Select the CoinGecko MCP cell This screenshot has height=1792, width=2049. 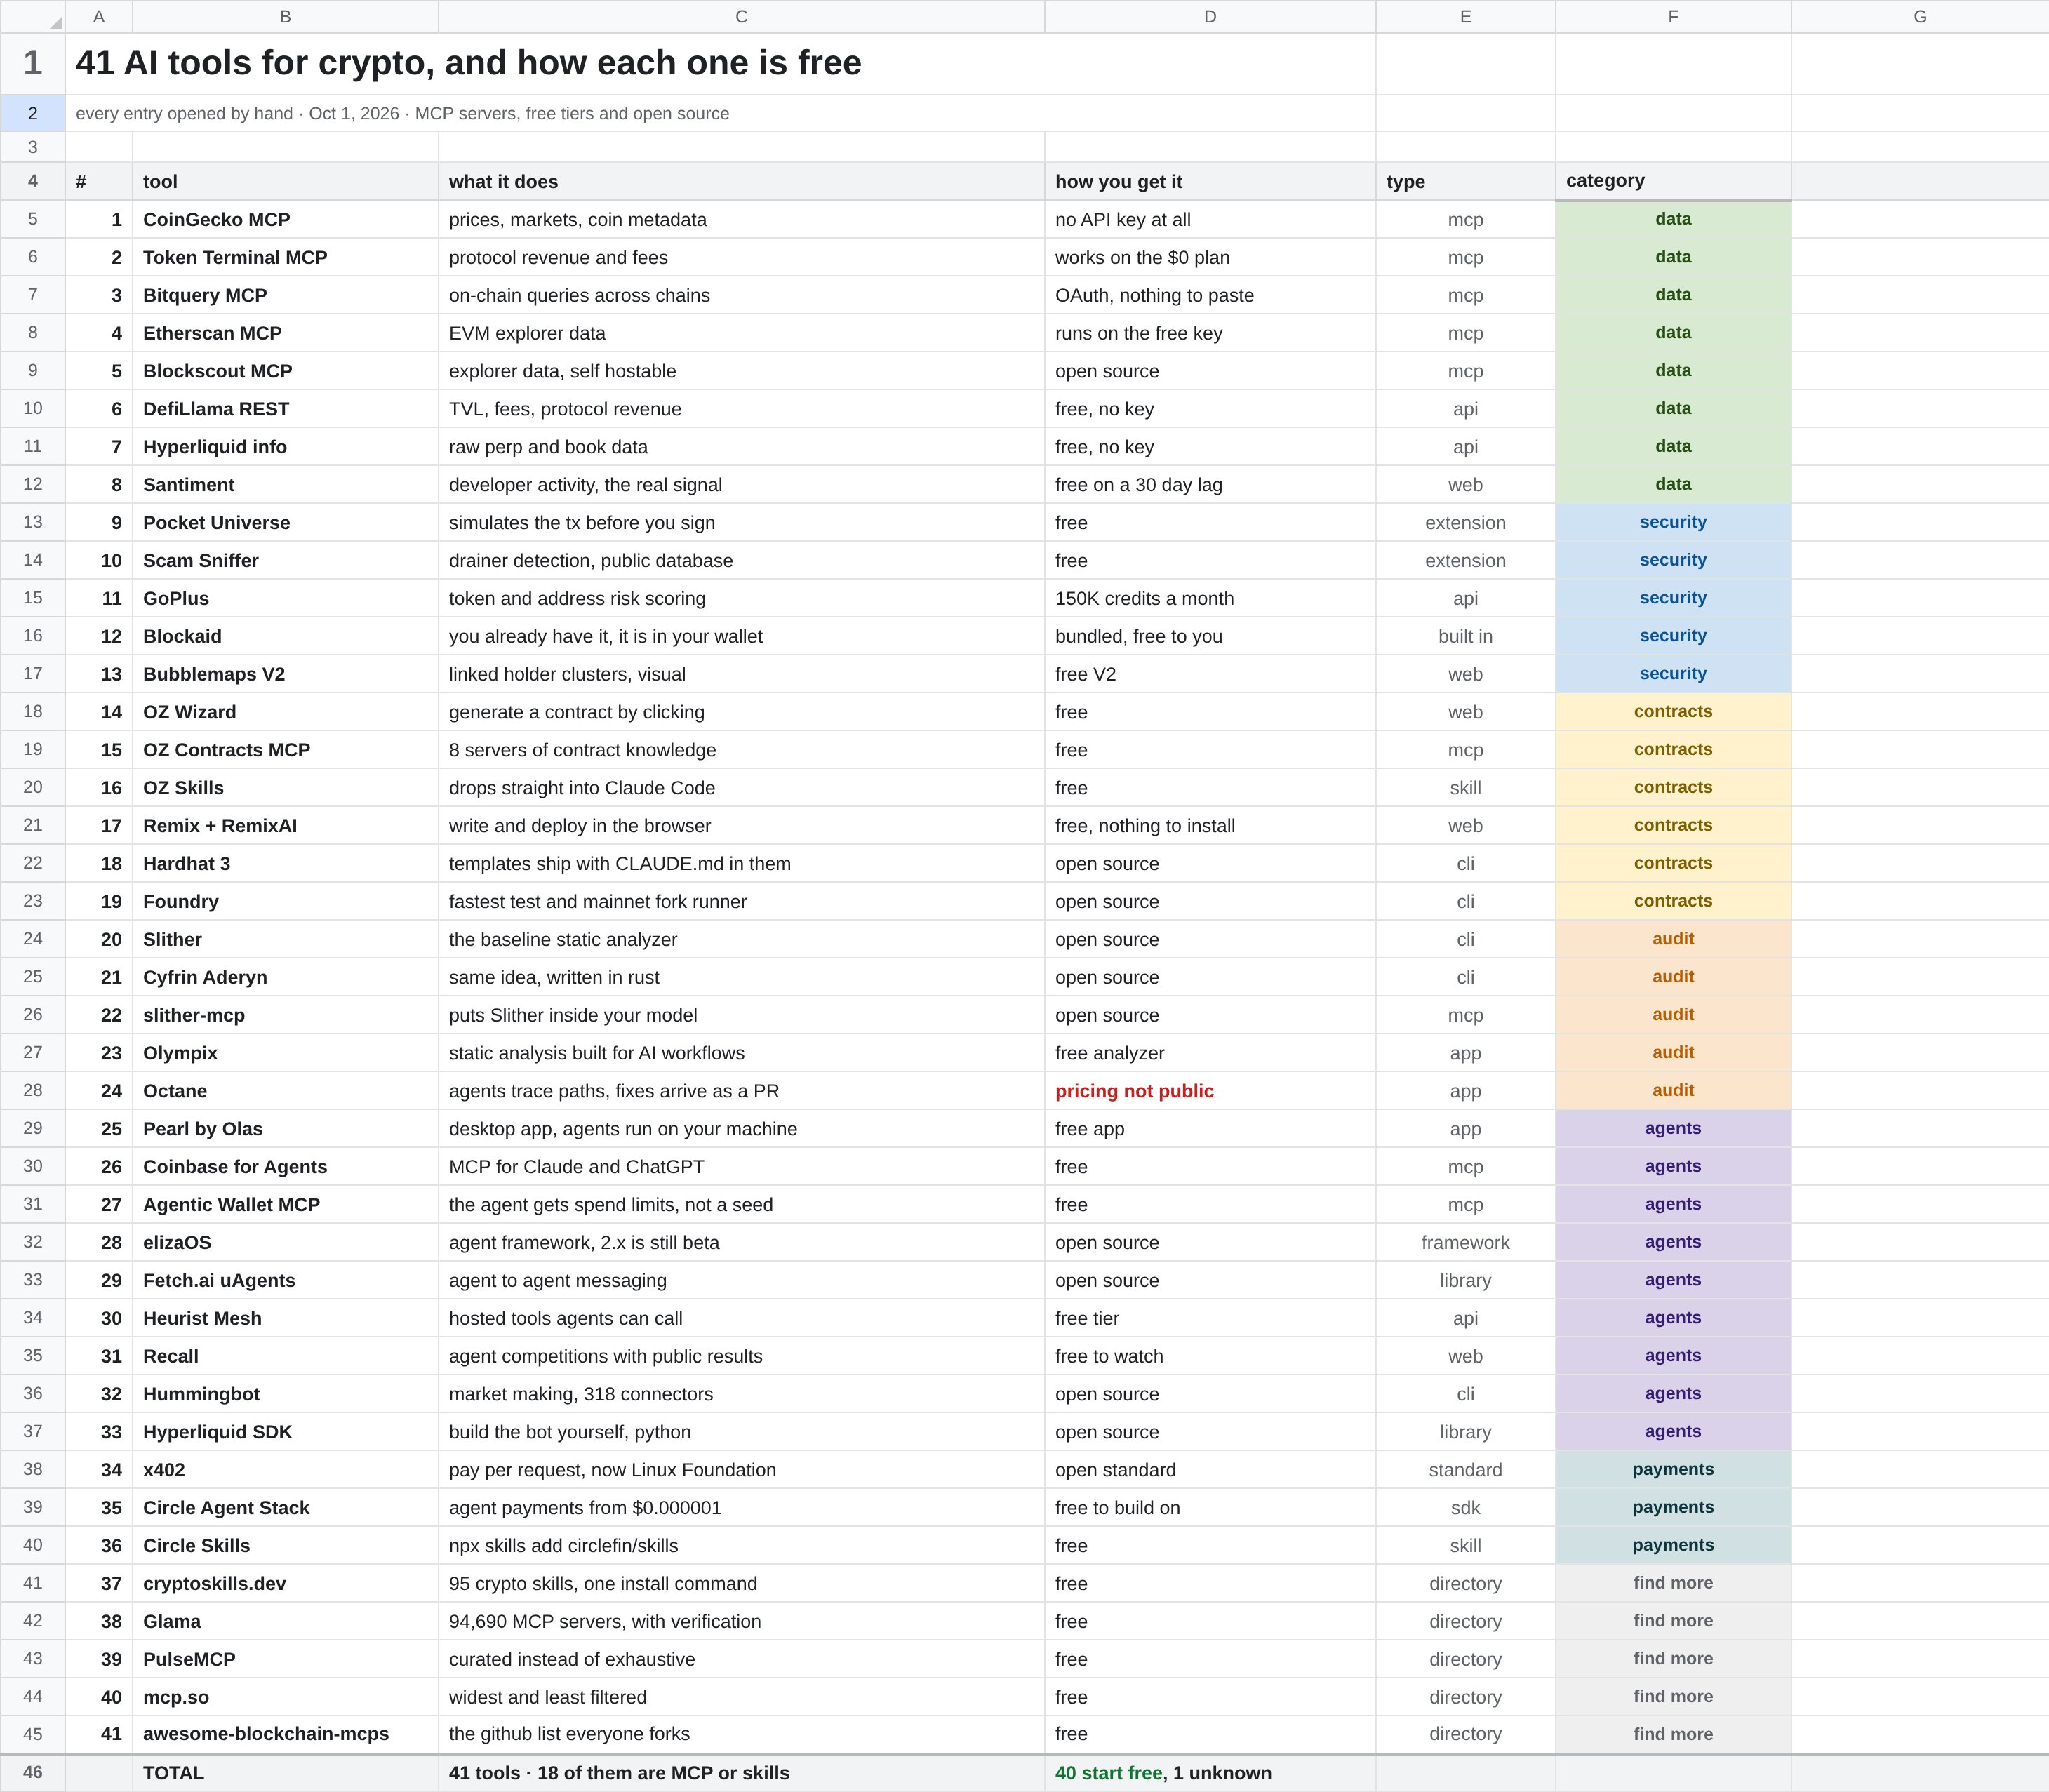pyautogui.click(x=285, y=219)
